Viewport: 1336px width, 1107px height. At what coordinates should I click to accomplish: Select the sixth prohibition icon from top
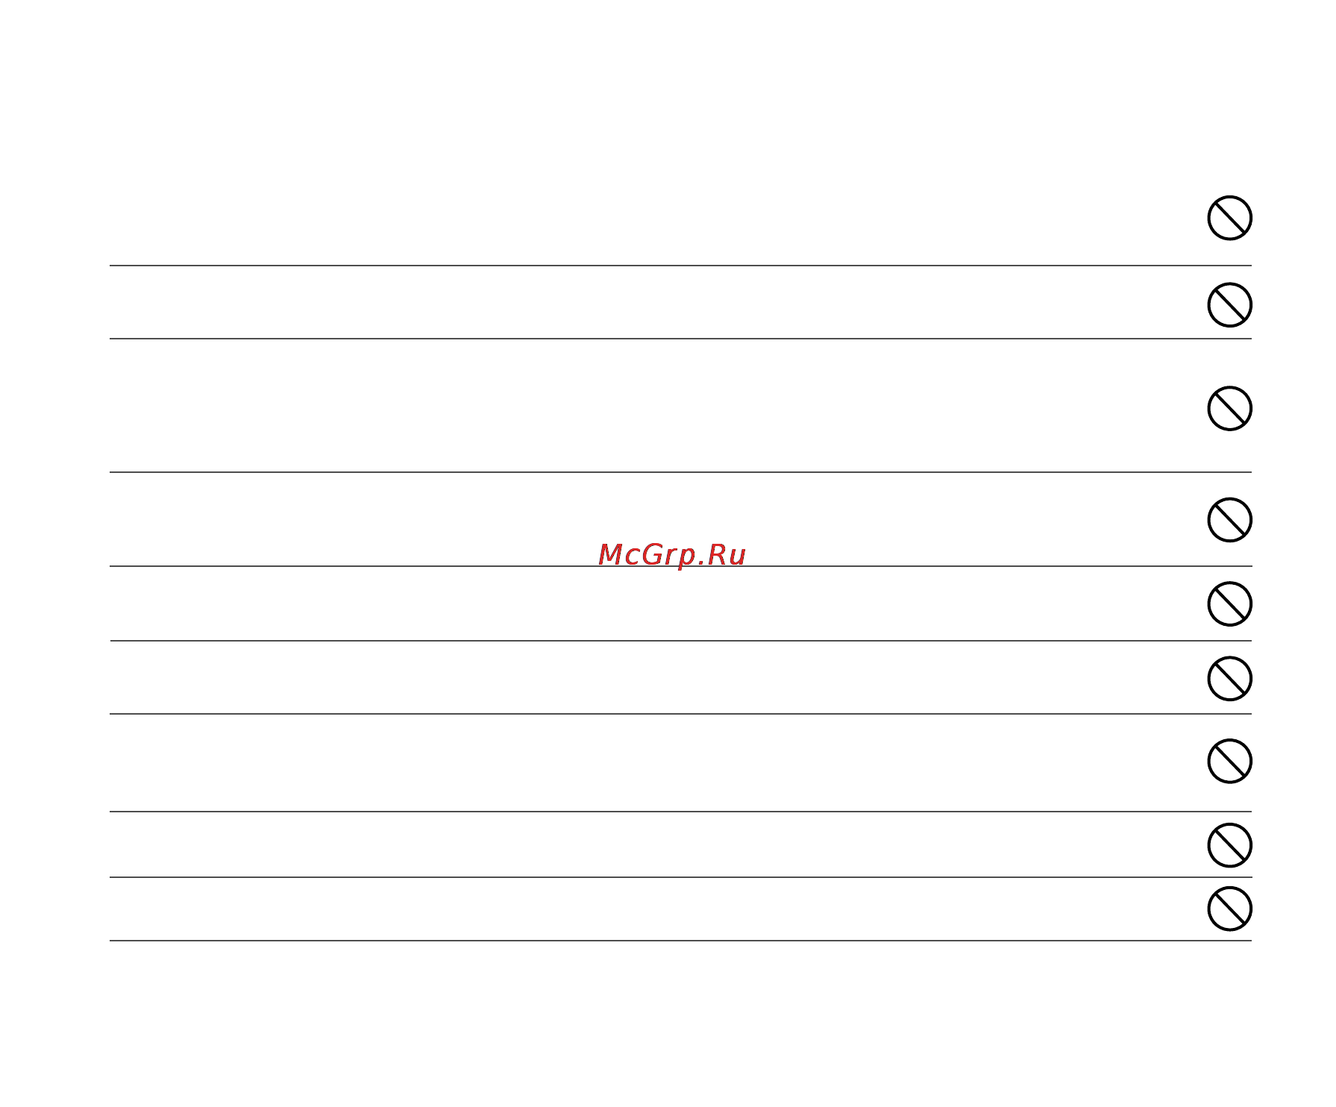point(1229,678)
